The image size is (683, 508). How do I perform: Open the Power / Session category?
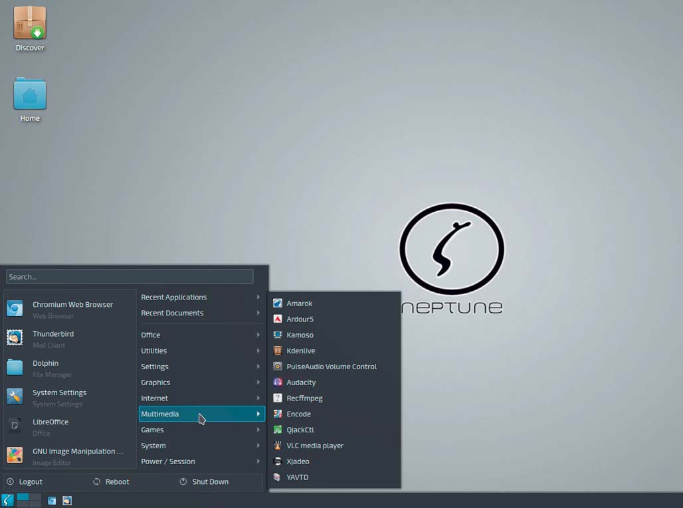point(201,462)
